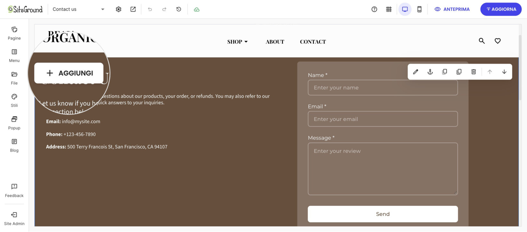Click the green cloud saved status icon
527x232 pixels.
coord(197,9)
